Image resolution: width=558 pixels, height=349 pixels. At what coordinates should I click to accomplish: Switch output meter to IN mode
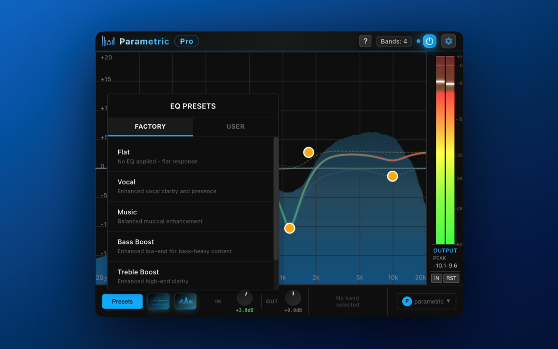coord(436,278)
